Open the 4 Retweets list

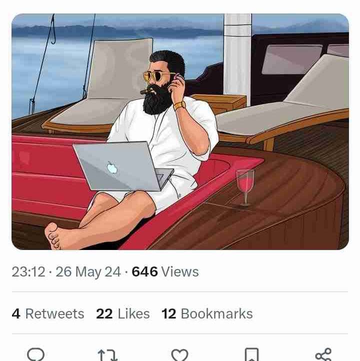point(48,313)
